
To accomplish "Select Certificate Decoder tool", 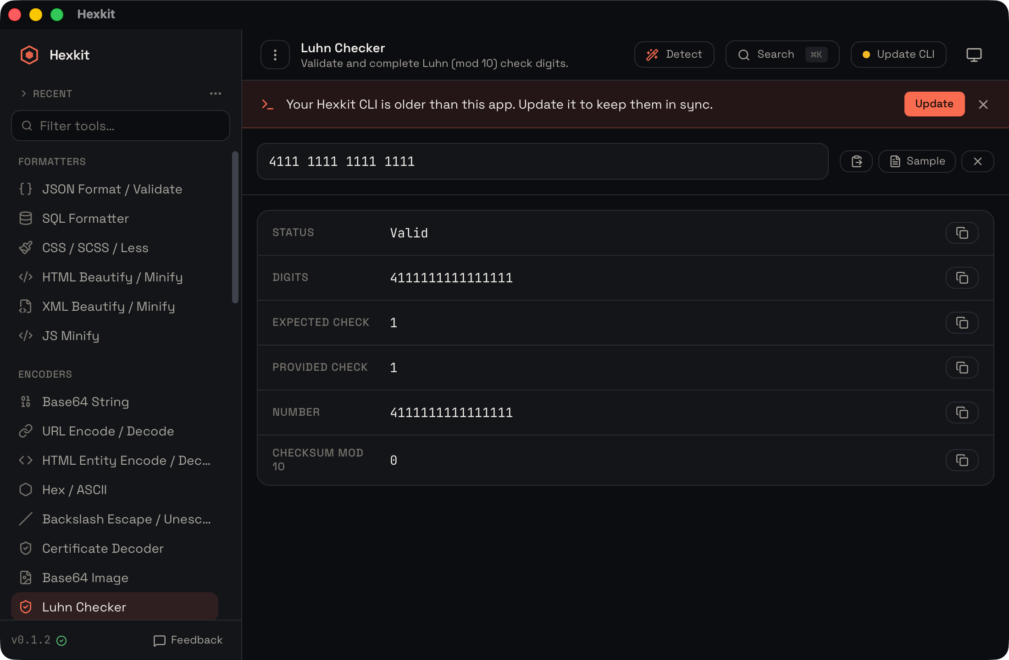I will click(x=115, y=549).
